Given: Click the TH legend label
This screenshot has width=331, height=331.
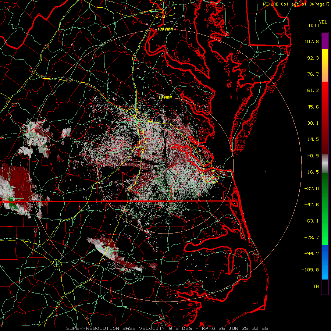Looking at the screenshot, I should click(316, 286).
